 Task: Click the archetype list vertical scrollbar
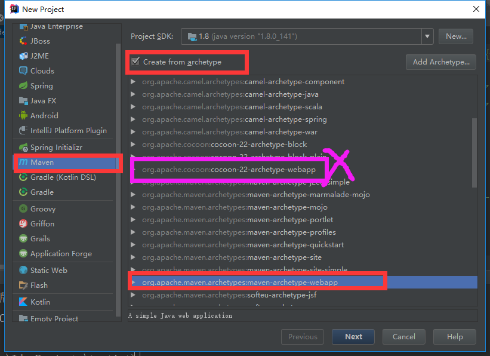(474, 153)
